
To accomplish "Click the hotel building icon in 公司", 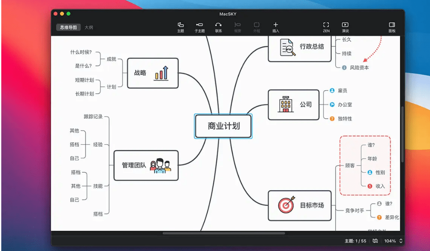I will click(x=285, y=104).
